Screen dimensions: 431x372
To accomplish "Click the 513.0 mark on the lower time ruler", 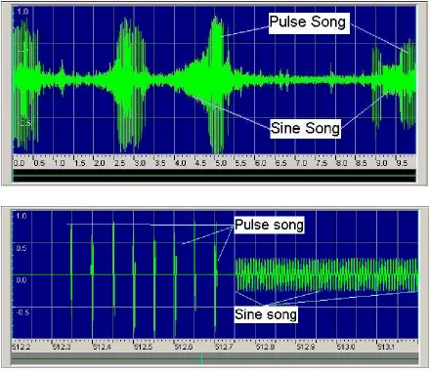I will [346, 348].
